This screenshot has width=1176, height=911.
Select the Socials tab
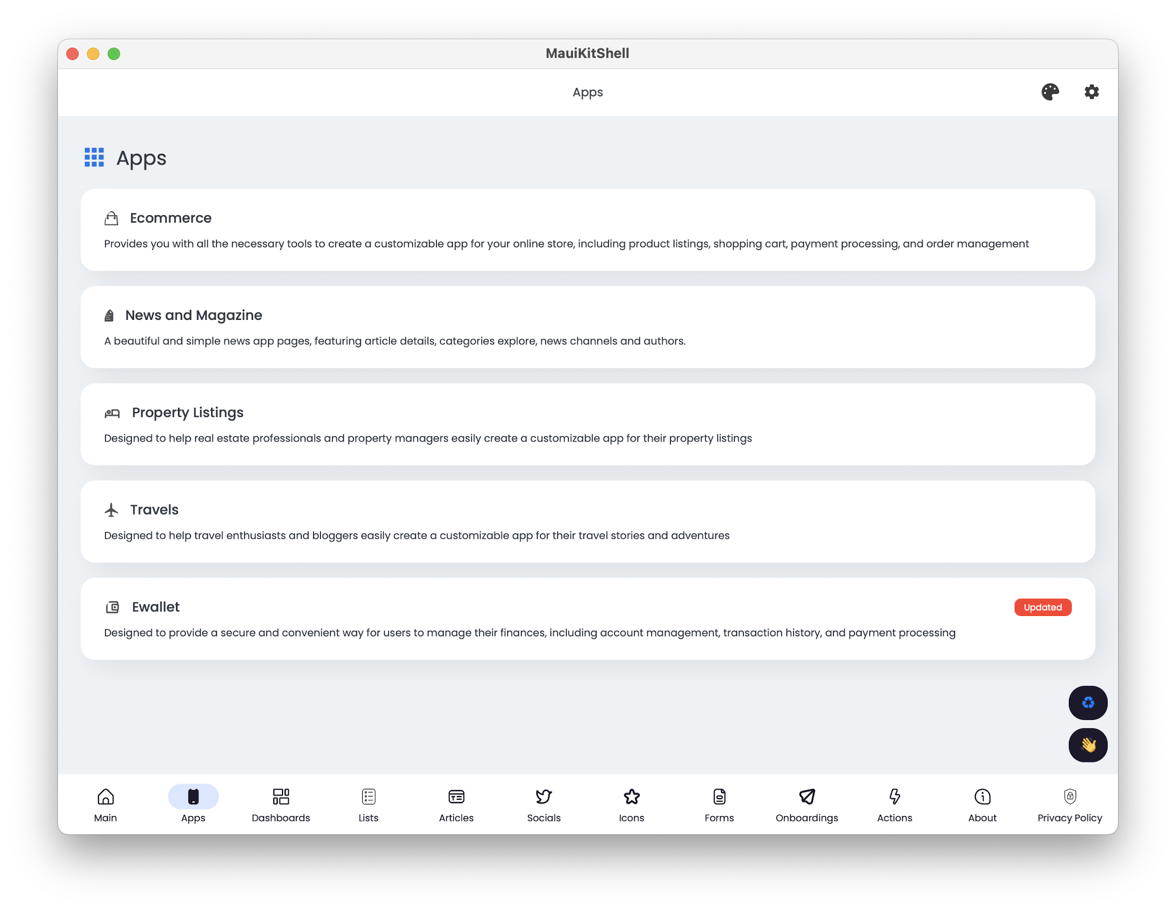pos(544,805)
